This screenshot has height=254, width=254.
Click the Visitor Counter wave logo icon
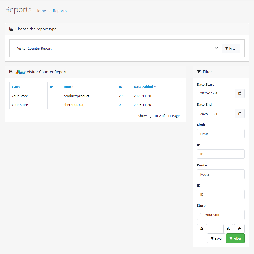tap(21, 72)
